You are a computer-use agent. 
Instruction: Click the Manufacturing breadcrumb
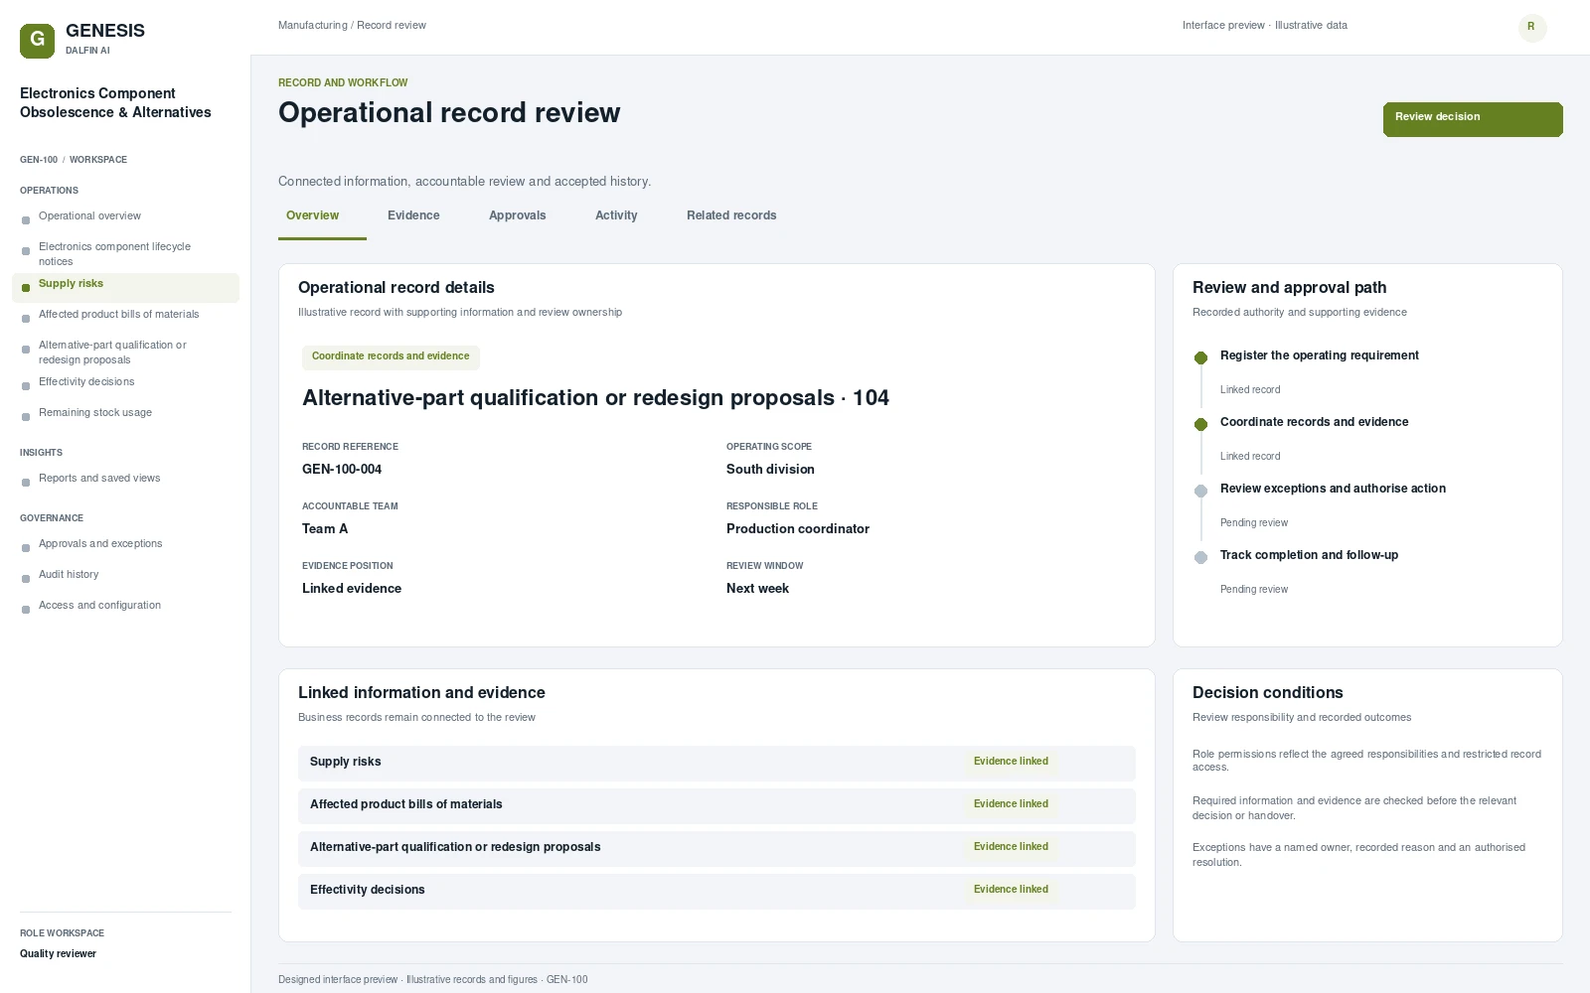click(x=312, y=26)
